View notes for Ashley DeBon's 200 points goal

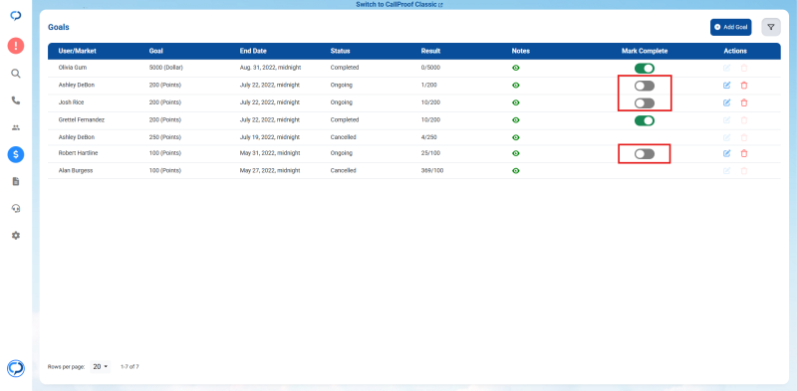516,86
